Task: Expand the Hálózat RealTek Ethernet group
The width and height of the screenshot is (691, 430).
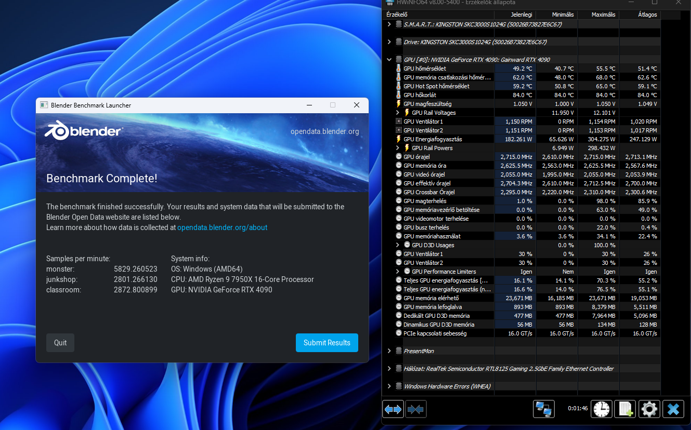Action: pos(389,369)
